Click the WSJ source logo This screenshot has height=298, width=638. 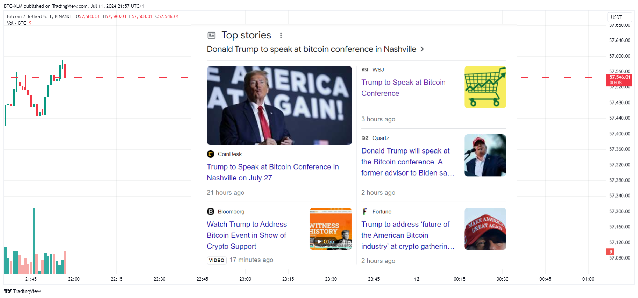pos(365,70)
